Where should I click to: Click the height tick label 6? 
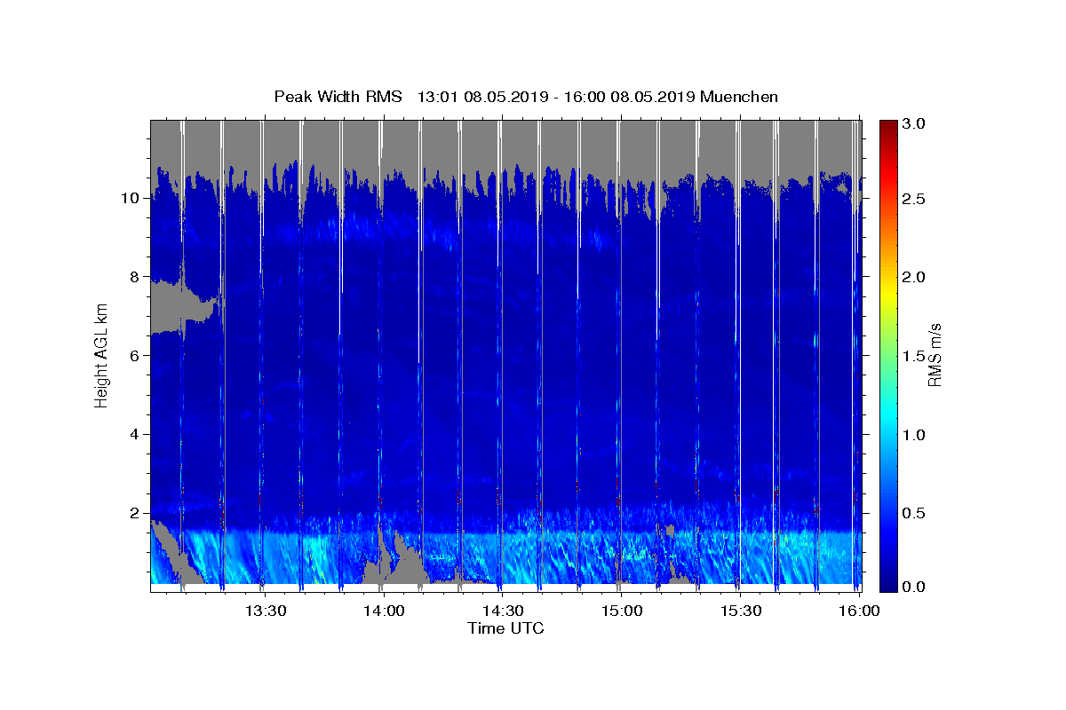click(x=133, y=356)
